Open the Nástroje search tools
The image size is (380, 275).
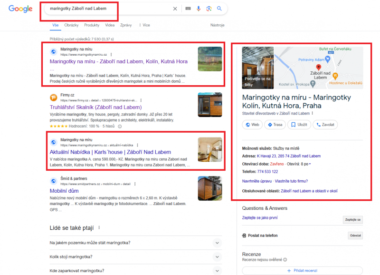[217, 25]
